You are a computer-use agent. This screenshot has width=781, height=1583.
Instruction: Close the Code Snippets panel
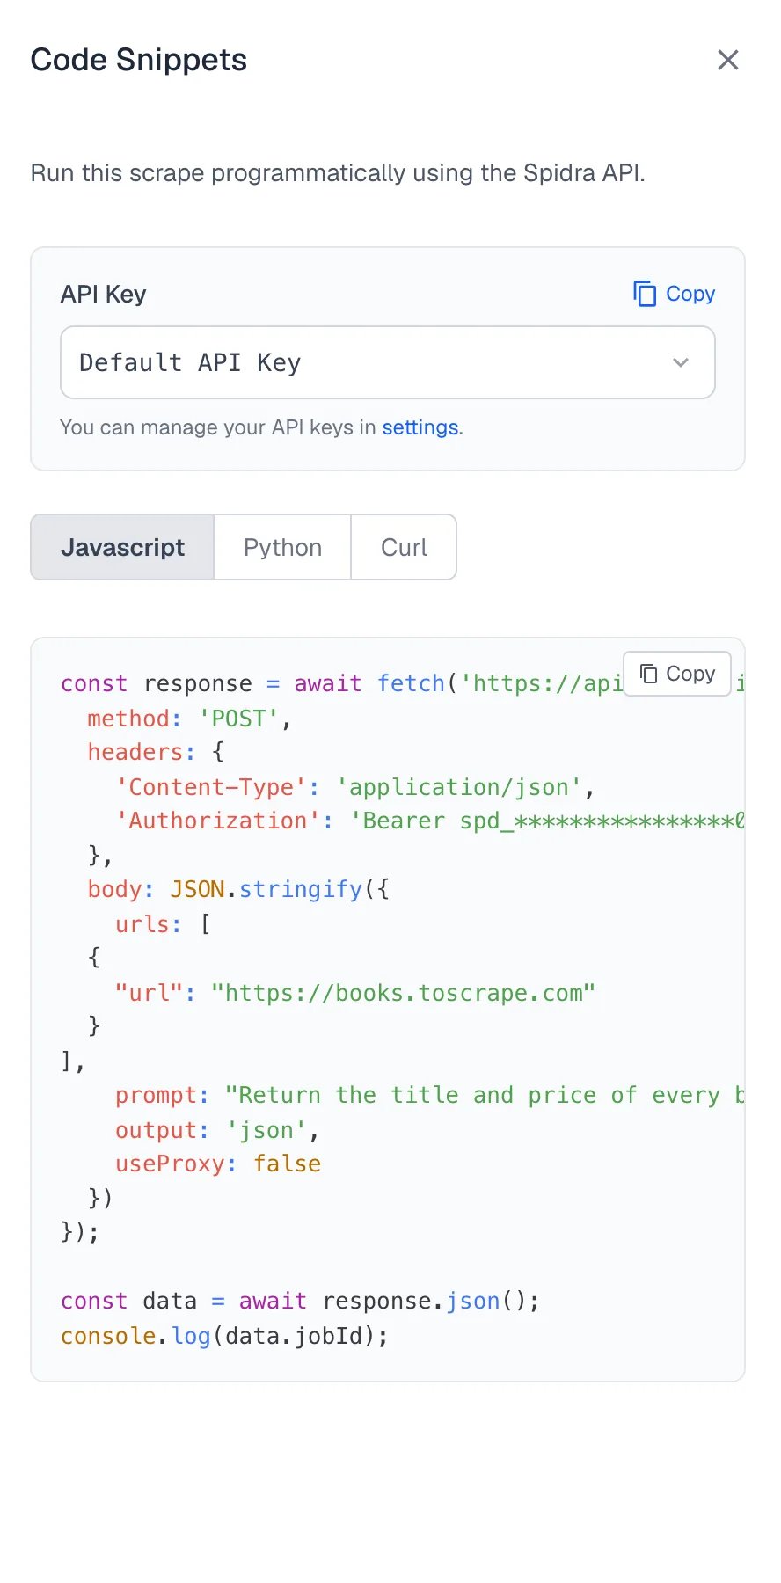click(x=727, y=60)
